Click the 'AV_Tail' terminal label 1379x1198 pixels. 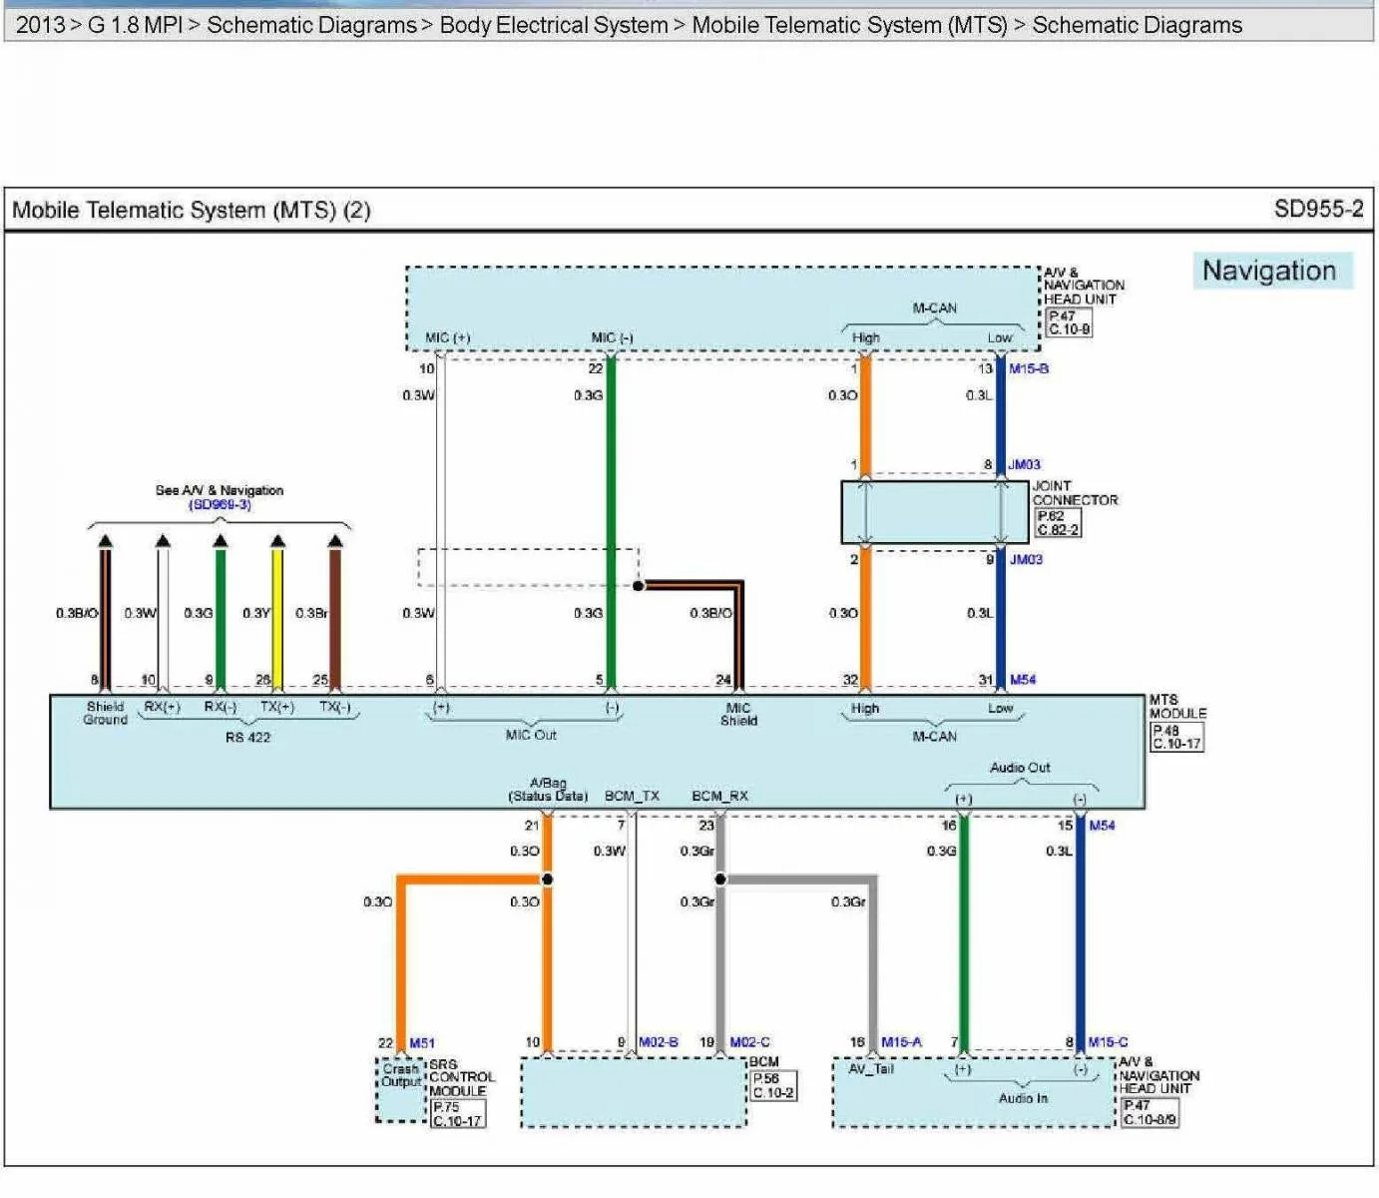tap(870, 1069)
